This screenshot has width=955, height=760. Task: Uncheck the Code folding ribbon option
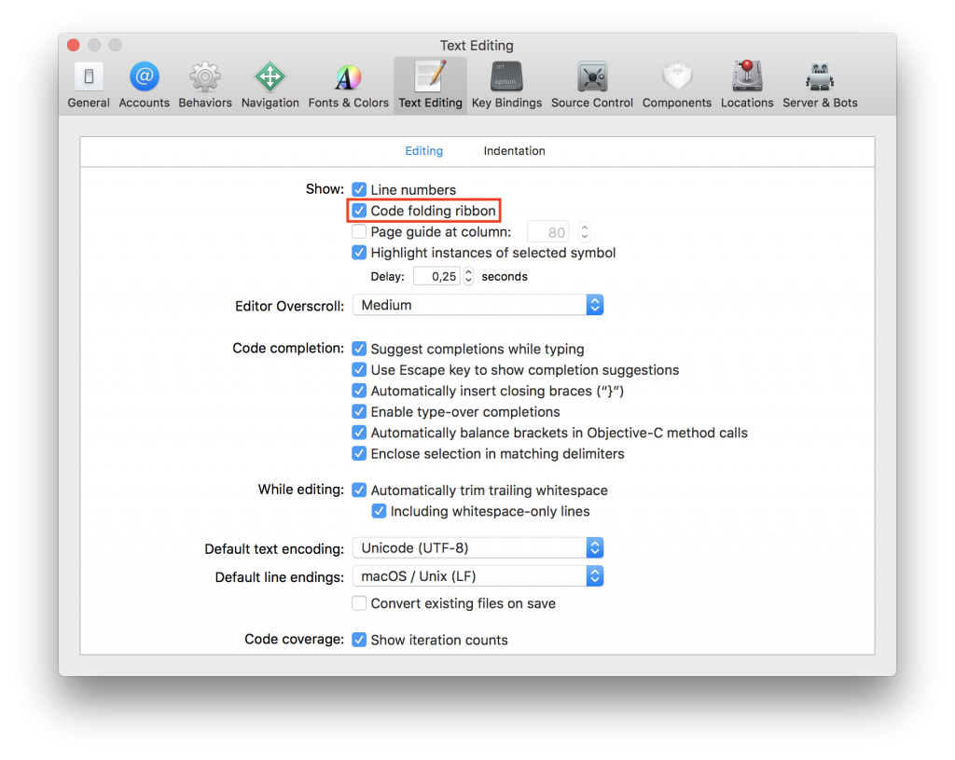tap(359, 211)
